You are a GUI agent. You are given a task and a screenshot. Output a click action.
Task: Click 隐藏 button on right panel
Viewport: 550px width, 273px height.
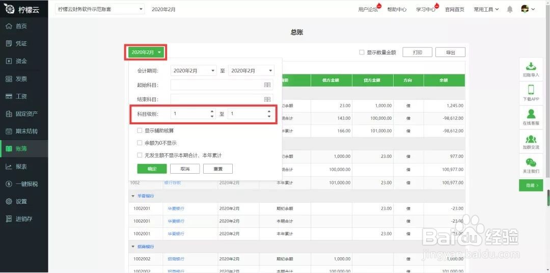tap(531, 185)
